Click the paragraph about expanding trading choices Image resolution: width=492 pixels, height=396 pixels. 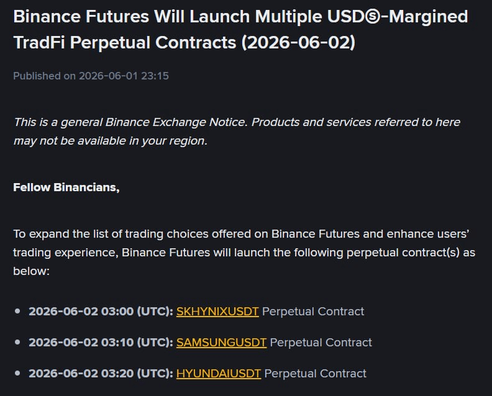click(x=244, y=253)
